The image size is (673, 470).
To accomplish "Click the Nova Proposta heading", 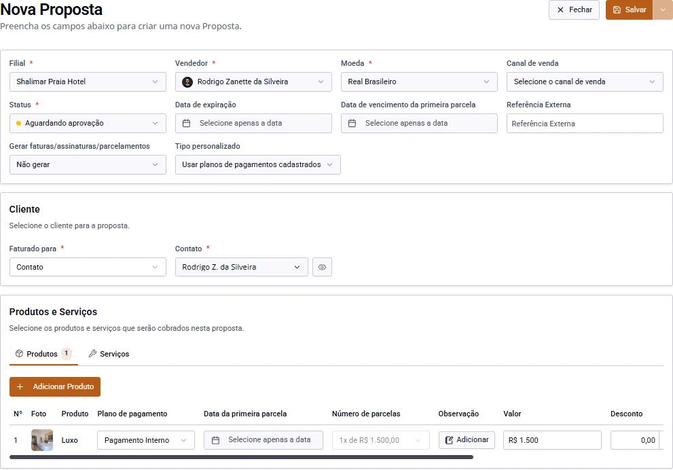I will click(52, 9).
